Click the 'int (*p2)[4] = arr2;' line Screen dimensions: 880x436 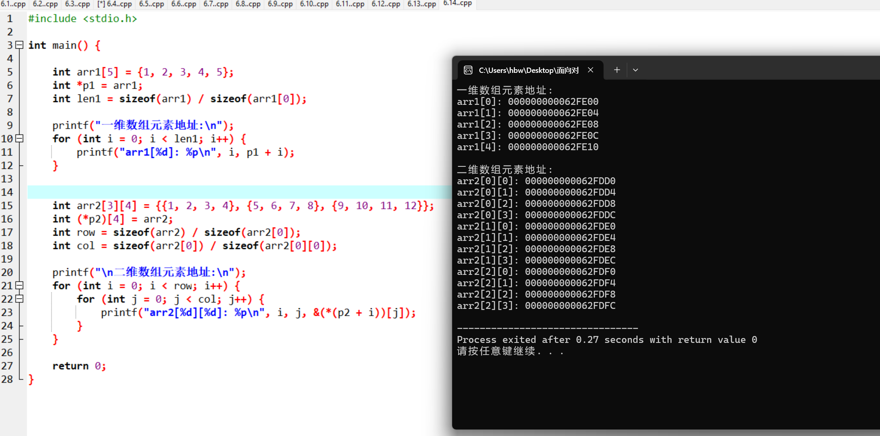[x=113, y=219]
